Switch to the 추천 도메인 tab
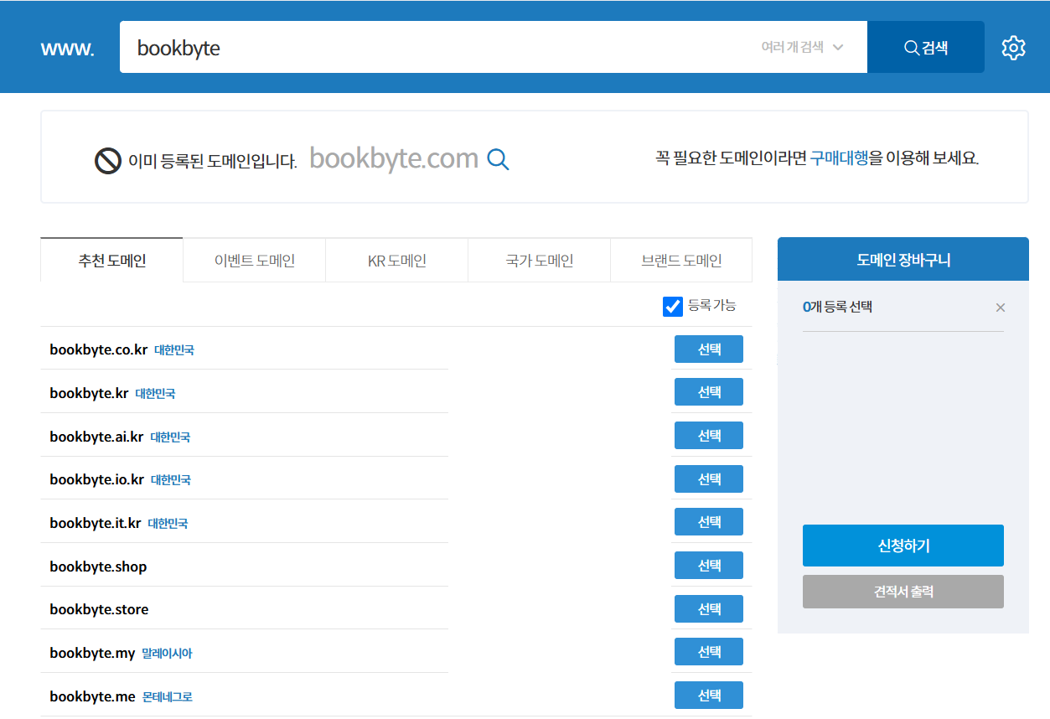The image size is (1050, 719). [x=111, y=260]
